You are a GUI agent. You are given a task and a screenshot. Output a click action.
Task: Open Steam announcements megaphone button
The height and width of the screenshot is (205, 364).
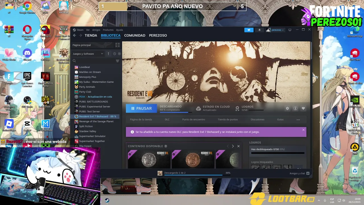(249, 30)
